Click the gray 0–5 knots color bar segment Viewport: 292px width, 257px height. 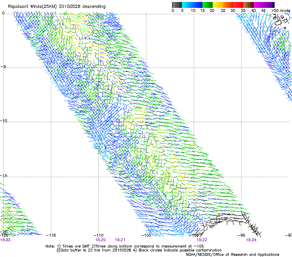pos(177,5)
